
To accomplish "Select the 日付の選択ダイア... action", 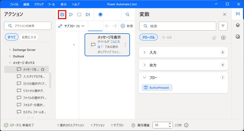I will click(32, 84).
